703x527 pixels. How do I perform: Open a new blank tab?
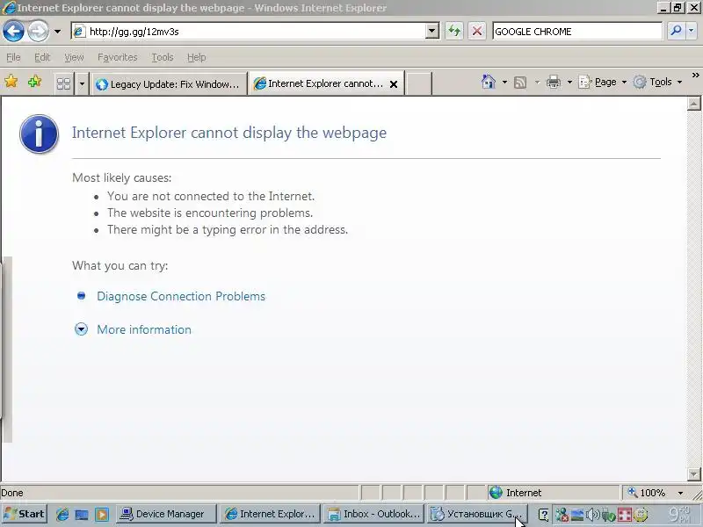(419, 83)
